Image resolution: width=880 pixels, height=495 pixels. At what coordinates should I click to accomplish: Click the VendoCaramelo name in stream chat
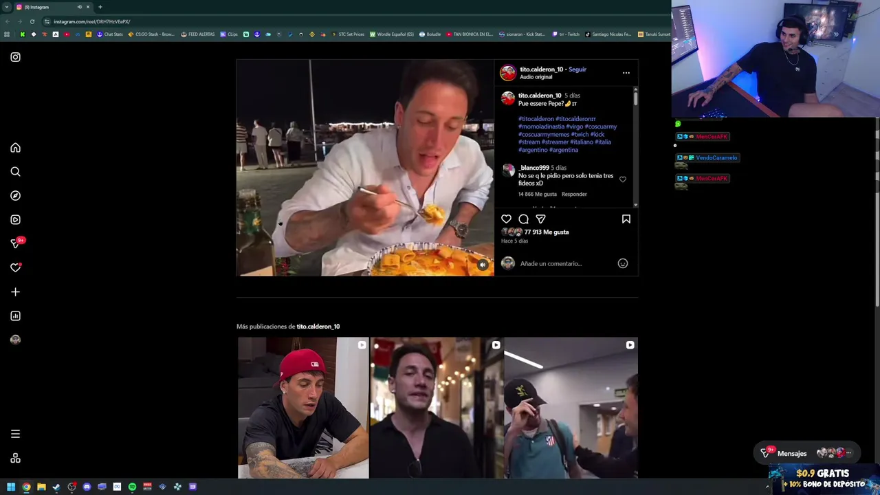click(x=716, y=158)
